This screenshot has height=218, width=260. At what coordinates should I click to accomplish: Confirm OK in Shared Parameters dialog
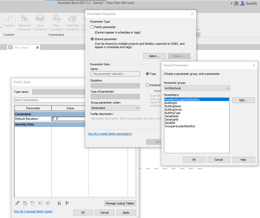tap(194, 160)
